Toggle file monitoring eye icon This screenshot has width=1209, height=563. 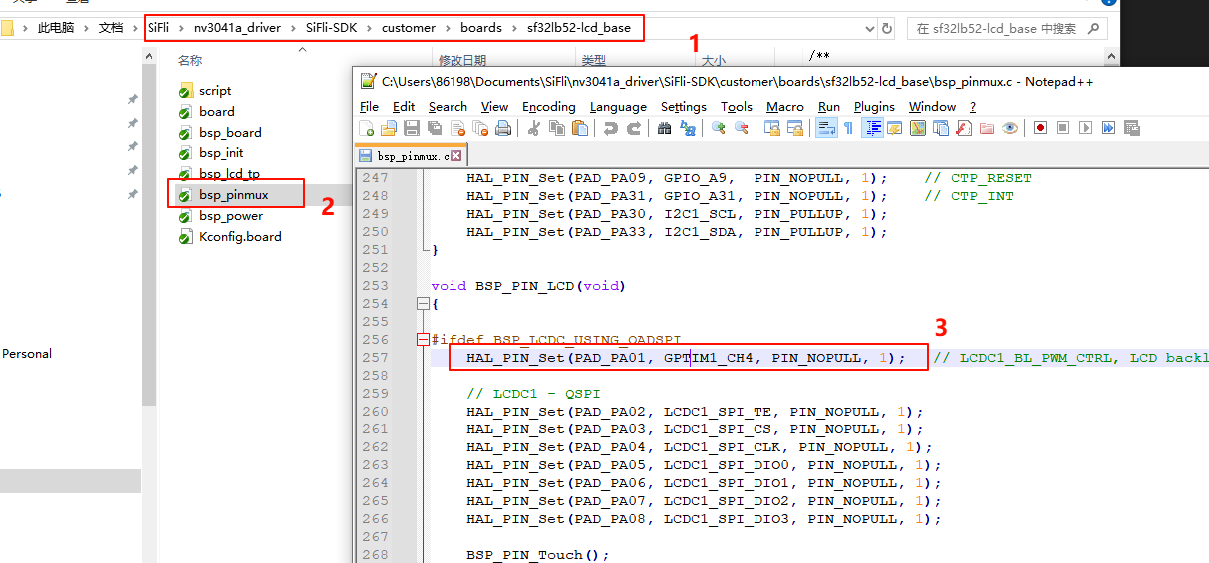tap(1009, 128)
